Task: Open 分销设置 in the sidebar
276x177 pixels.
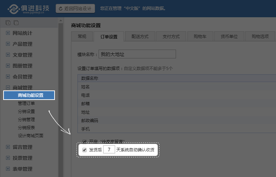Action: point(26,112)
